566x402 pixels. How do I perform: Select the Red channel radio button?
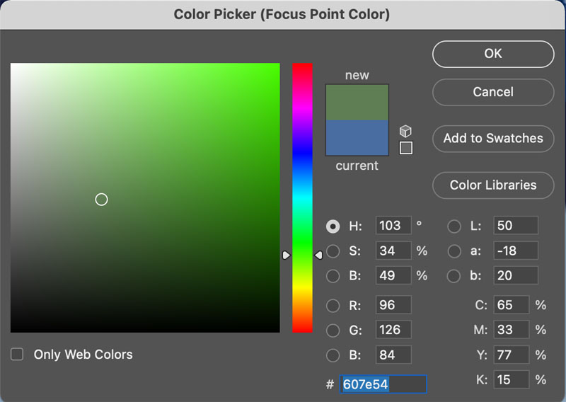pos(333,306)
